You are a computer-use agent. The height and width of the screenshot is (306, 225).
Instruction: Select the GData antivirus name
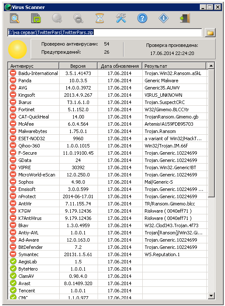[x=25, y=160]
